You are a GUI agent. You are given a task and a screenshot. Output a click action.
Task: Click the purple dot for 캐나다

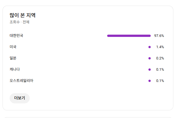point(150,70)
